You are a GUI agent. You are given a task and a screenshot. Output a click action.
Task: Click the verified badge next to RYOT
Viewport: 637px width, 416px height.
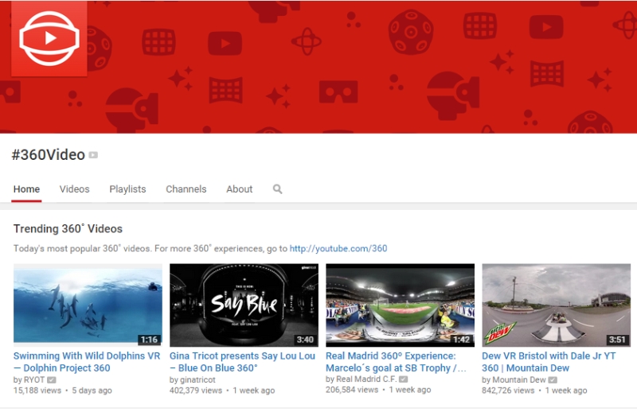[52, 380]
